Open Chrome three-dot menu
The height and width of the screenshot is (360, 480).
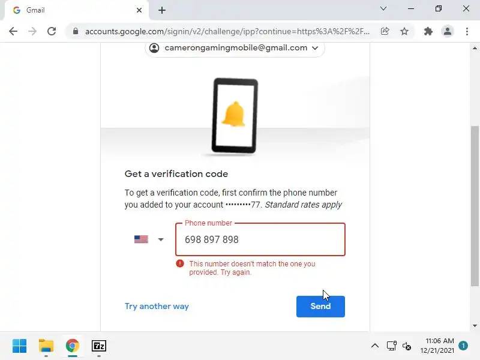click(467, 31)
